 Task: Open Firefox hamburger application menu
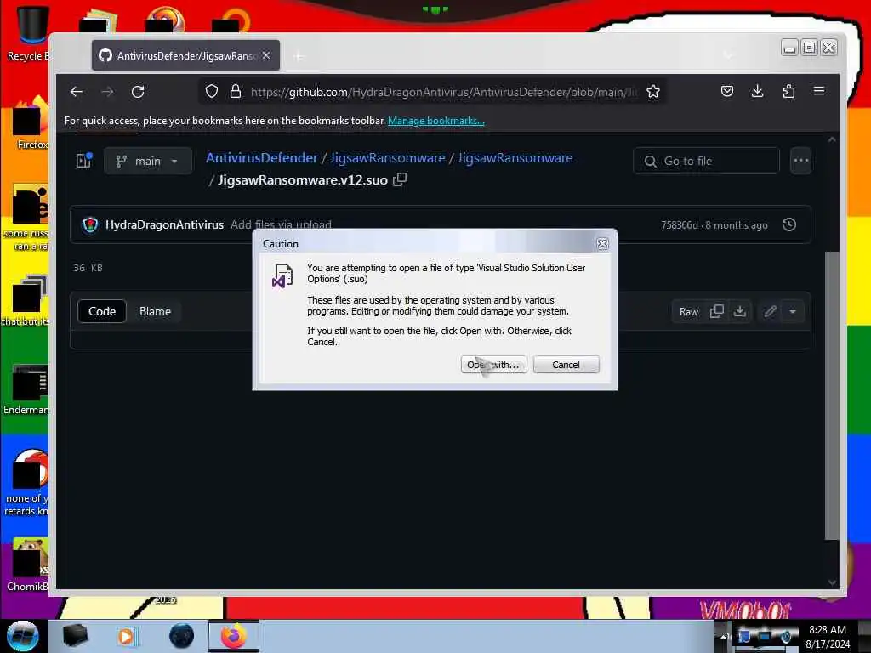click(x=819, y=92)
